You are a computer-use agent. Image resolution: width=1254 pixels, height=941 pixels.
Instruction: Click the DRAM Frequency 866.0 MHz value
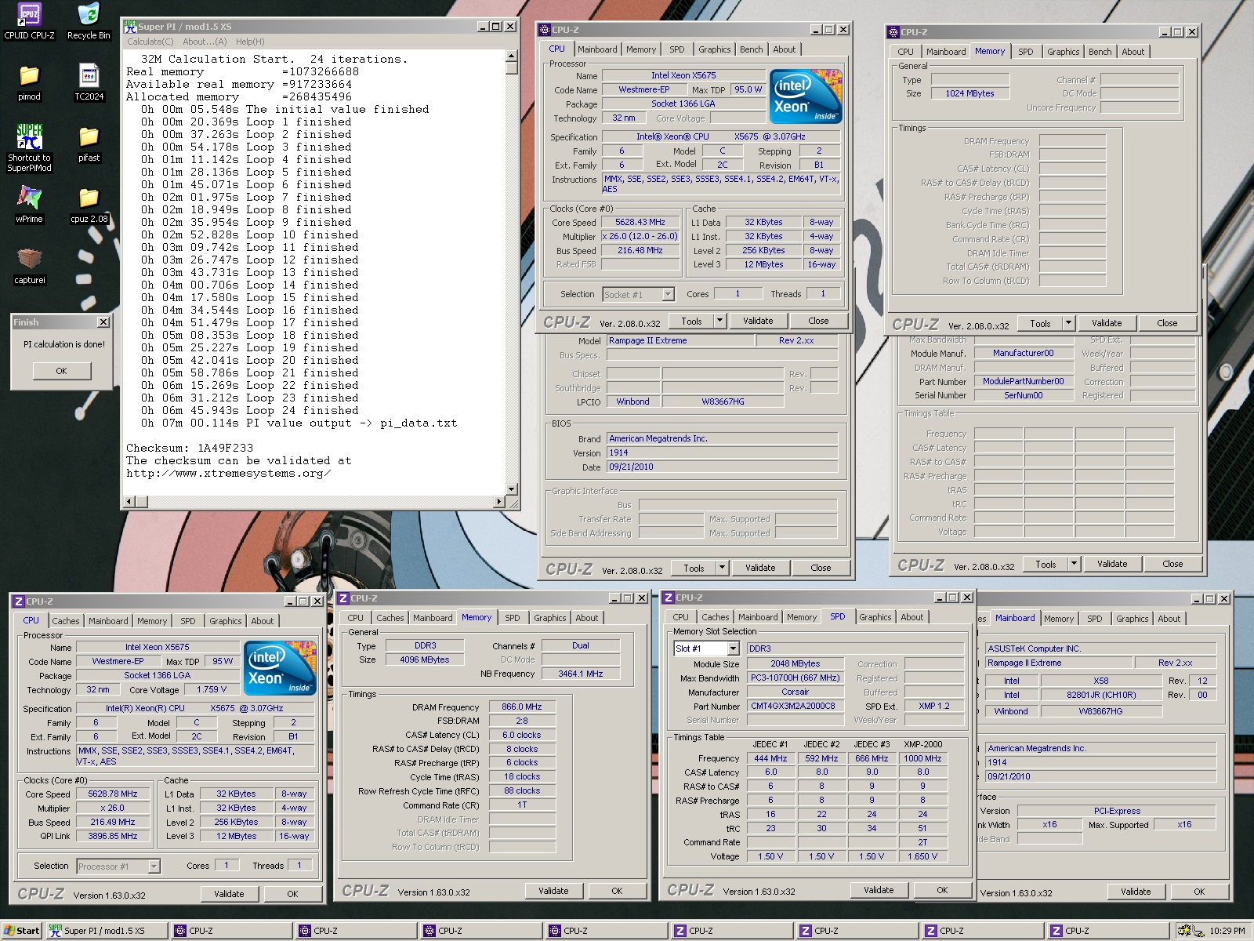(521, 707)
